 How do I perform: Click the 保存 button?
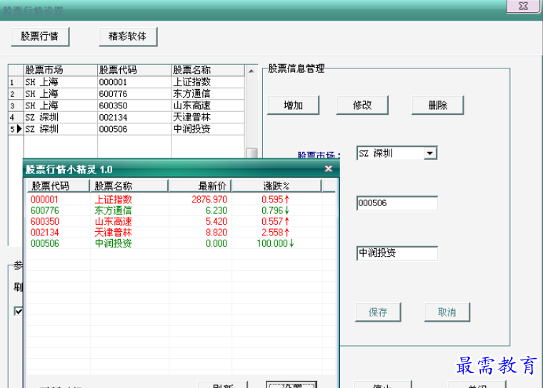[x=378, y=312]
